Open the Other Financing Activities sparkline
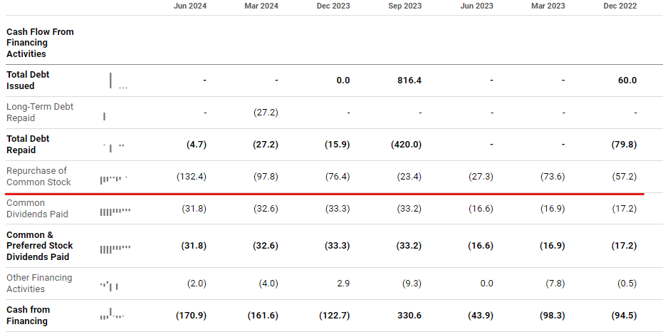Image resolution: width=663 pixels, height=332 pixels. [110, 285]
